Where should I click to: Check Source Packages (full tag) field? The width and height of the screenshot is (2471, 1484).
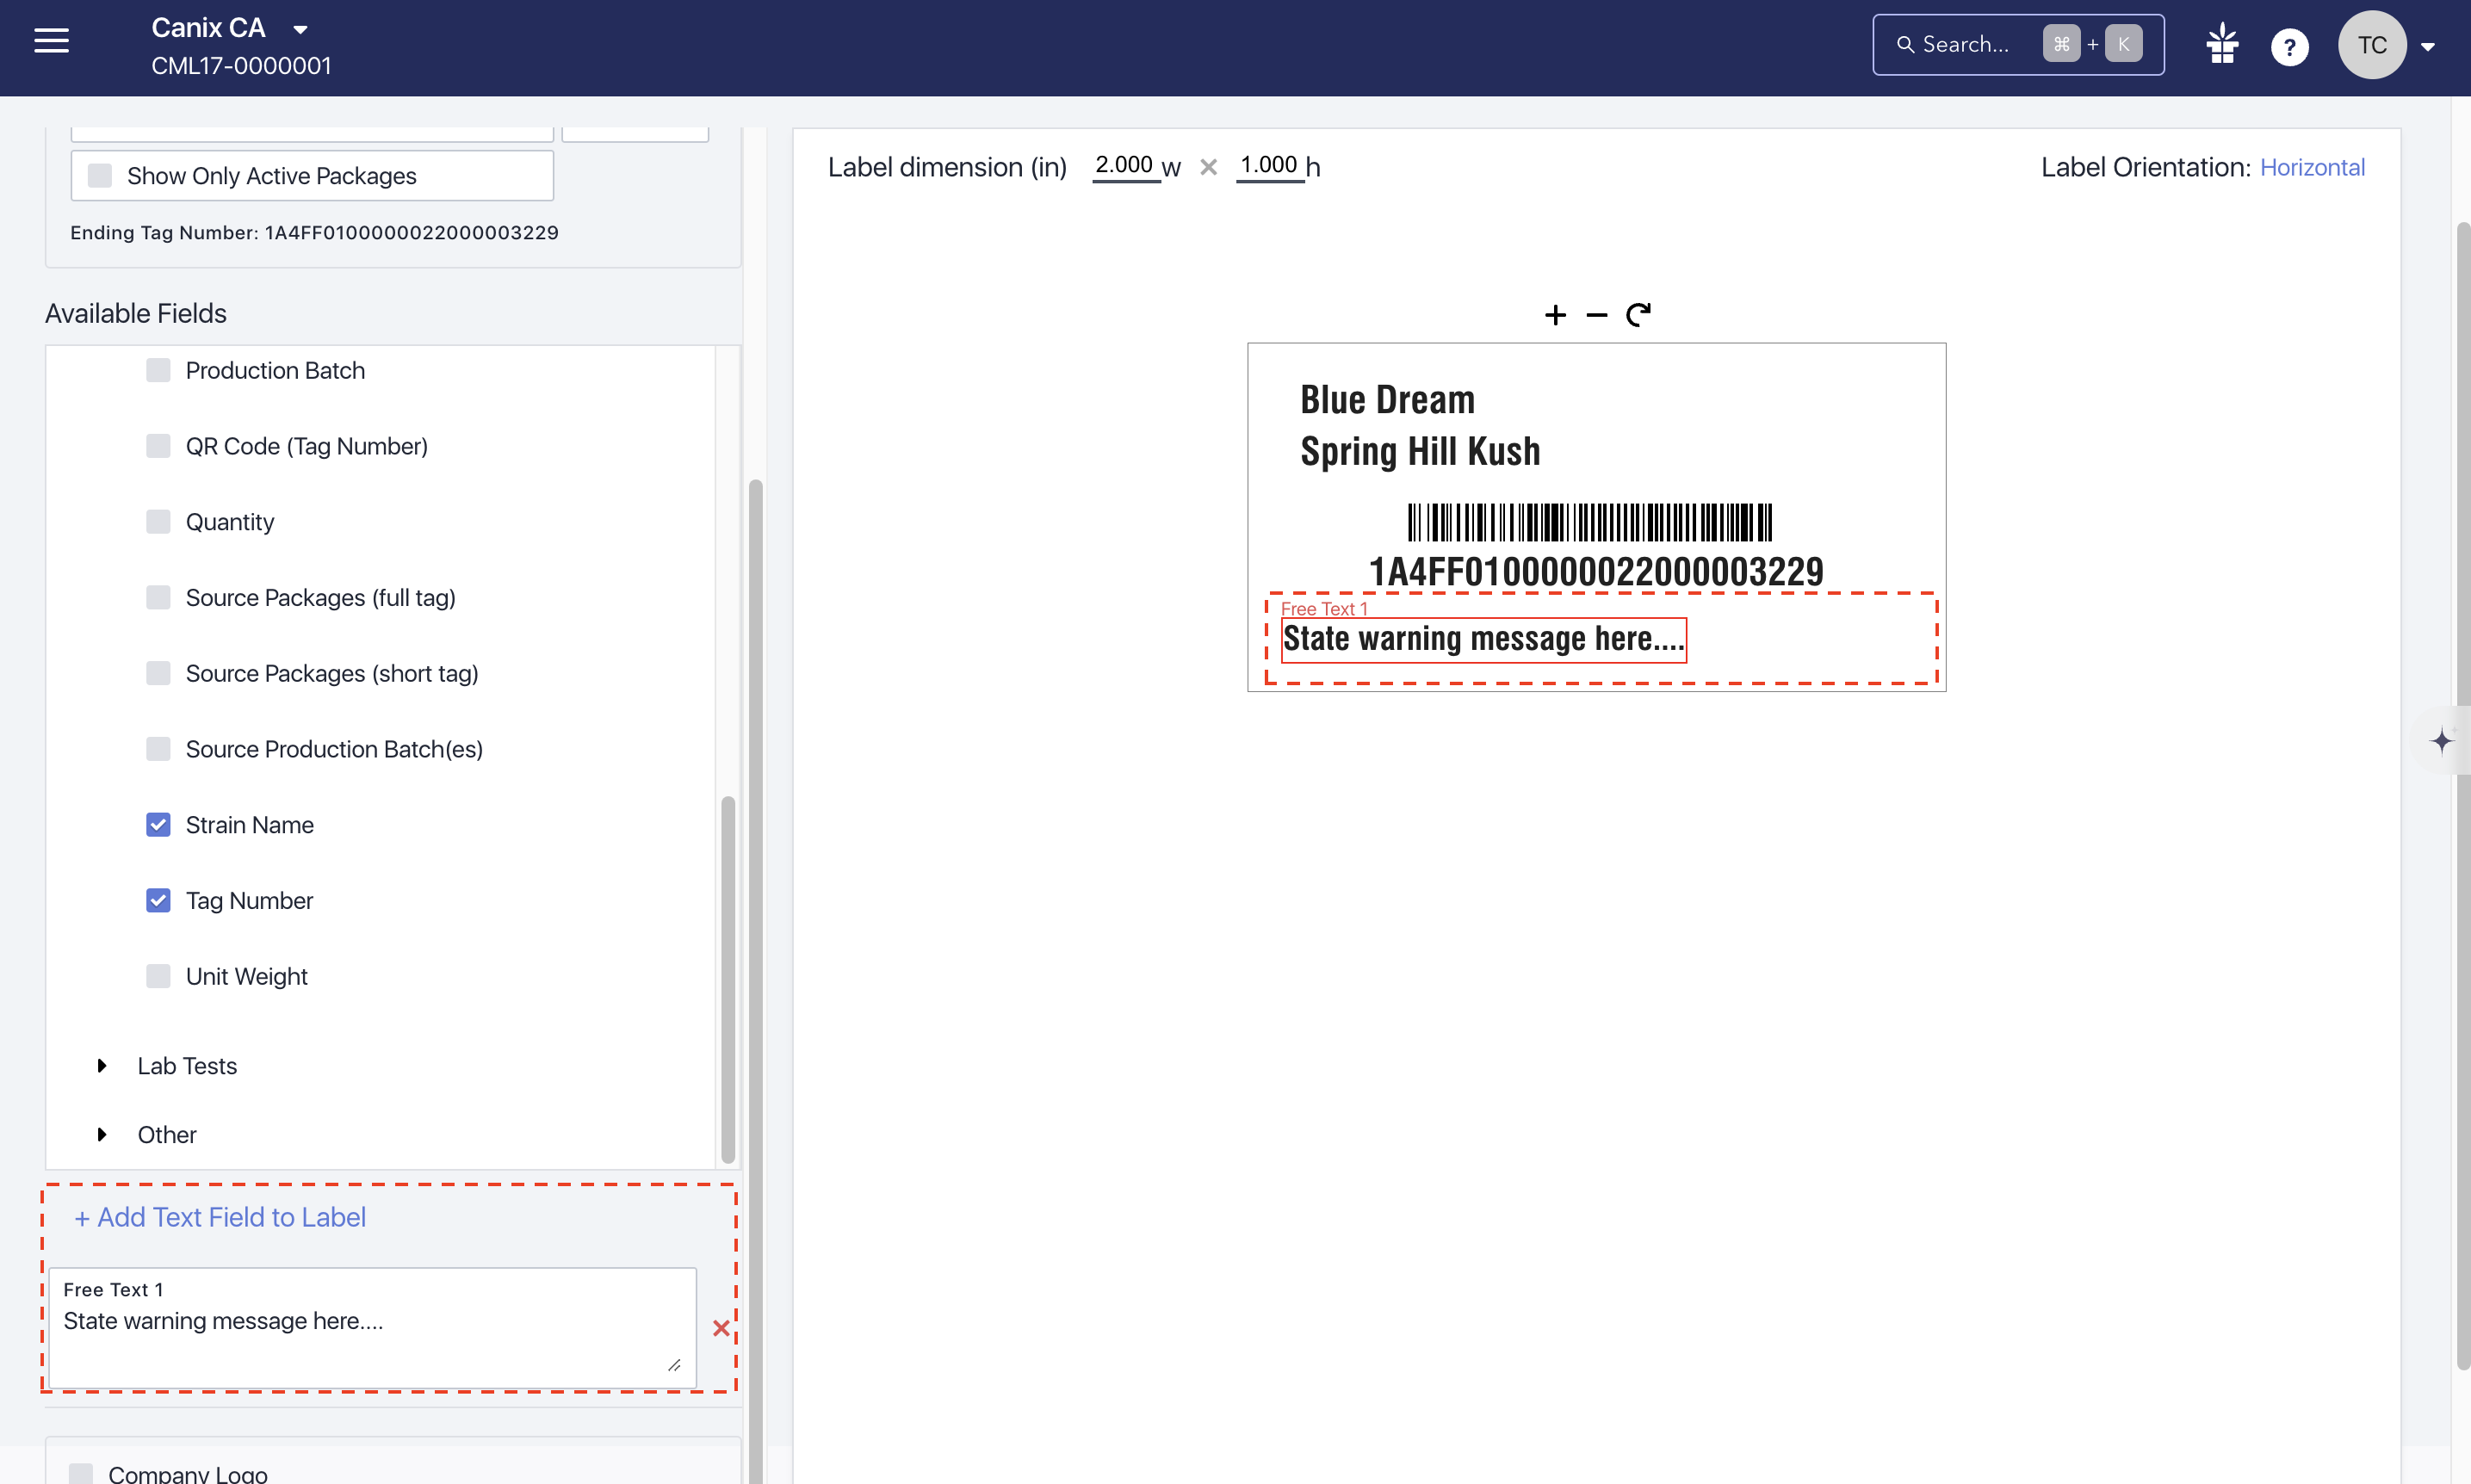[x=158, y=598]
